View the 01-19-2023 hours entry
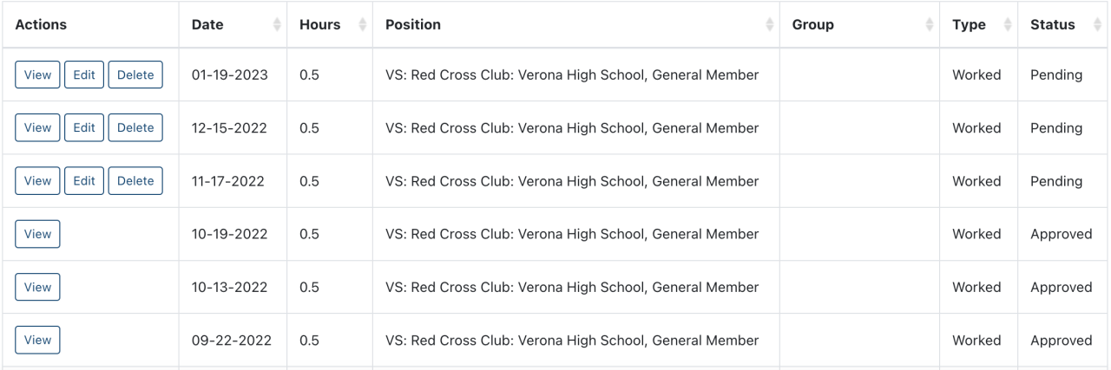The width and height of the screenshot is (1111, 370). (37, 75)
